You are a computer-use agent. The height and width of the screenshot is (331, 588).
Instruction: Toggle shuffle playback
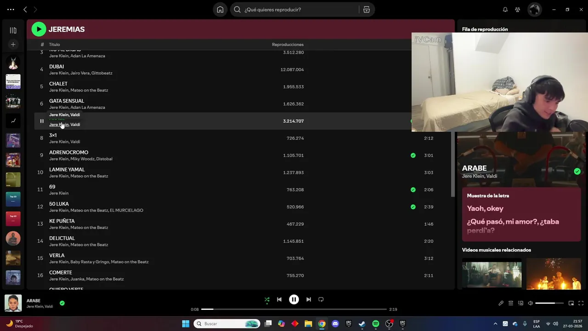pos(267,300)
